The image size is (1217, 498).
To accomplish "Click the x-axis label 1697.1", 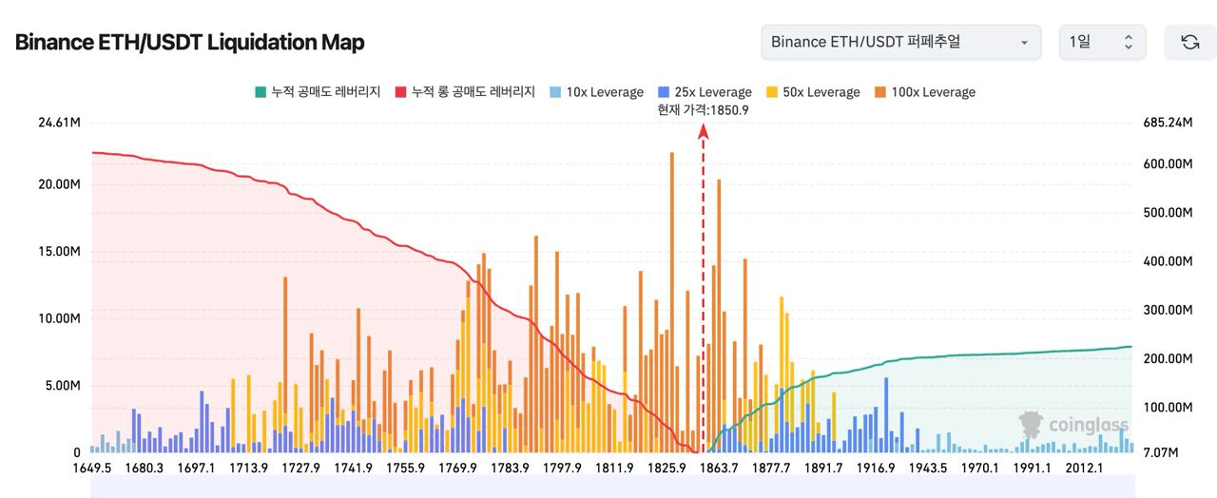I will [x=197, y=467].
